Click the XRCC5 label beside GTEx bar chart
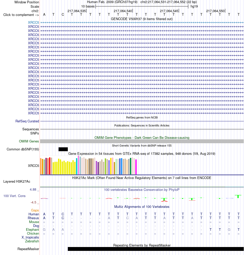This screenshot has height=255, width=244. 33,166
